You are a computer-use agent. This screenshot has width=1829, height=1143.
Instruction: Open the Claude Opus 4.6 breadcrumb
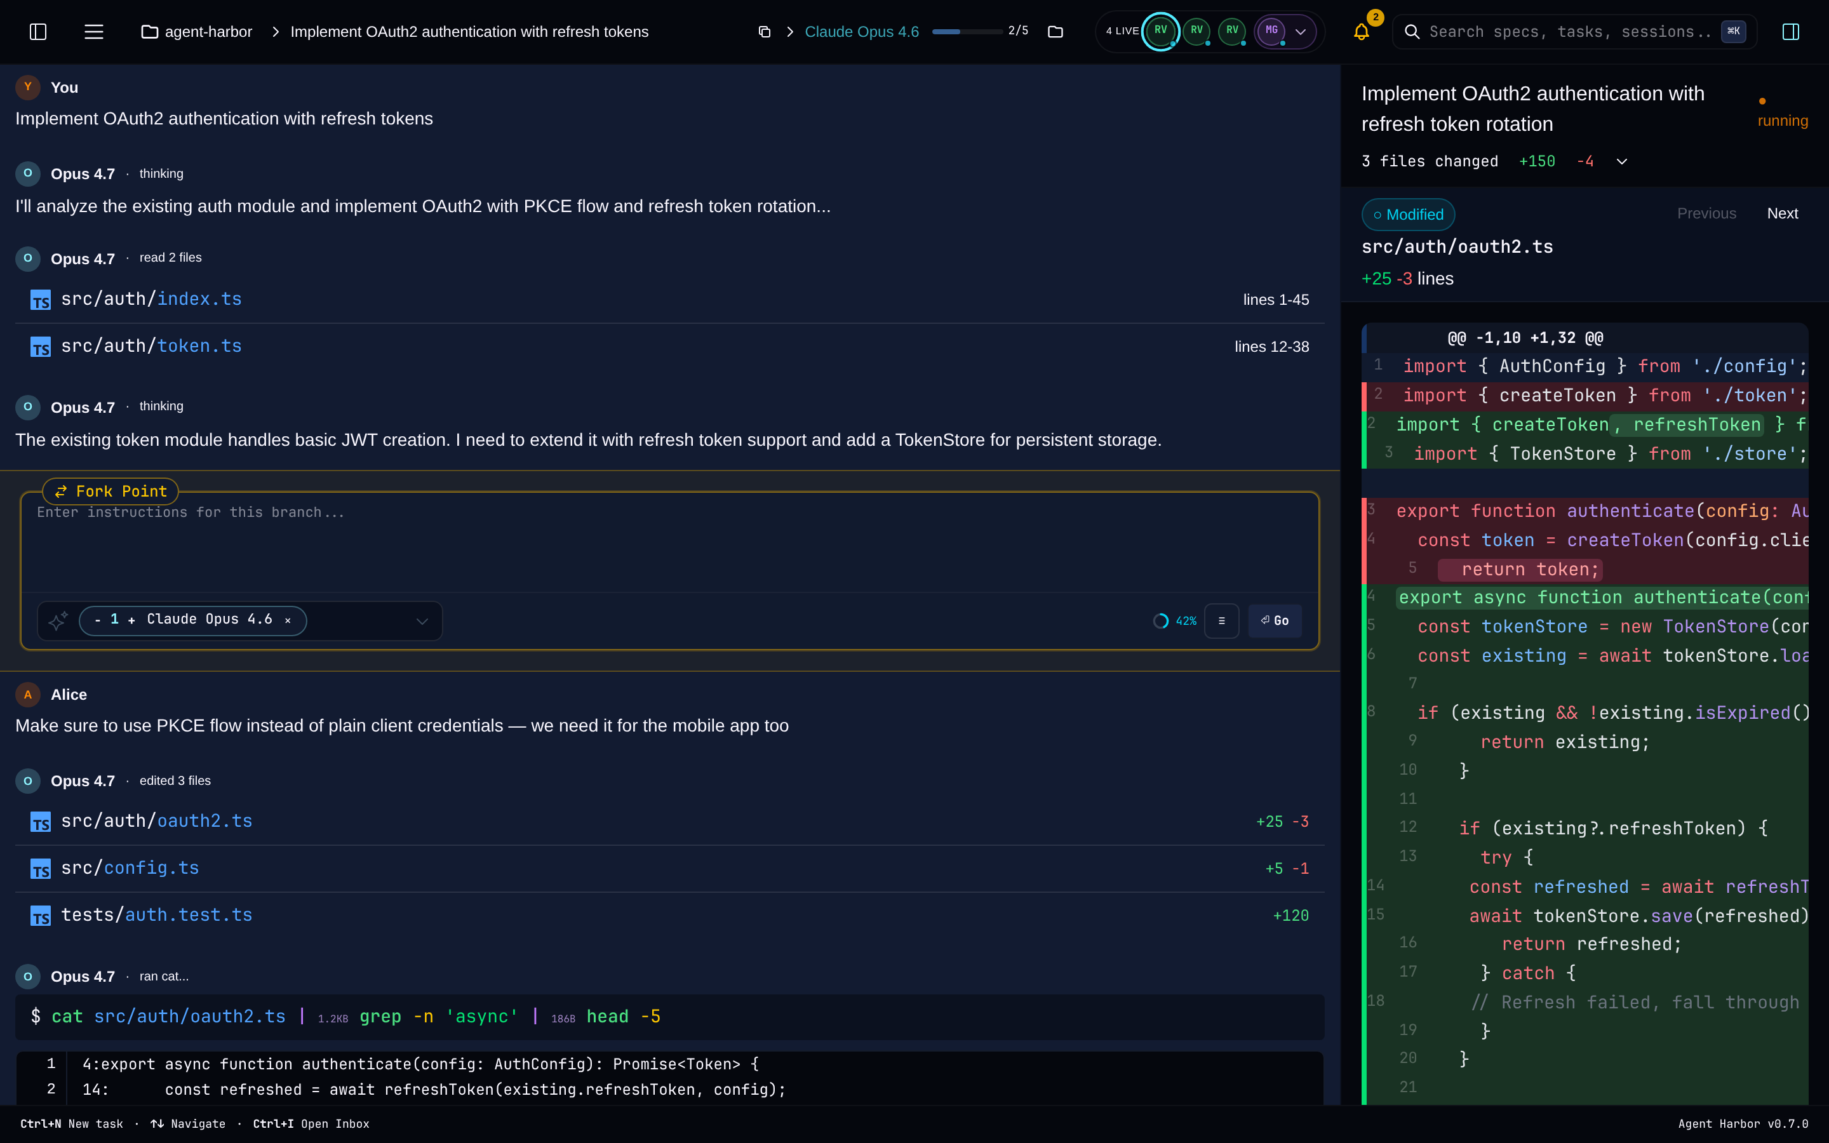(862, 32)
